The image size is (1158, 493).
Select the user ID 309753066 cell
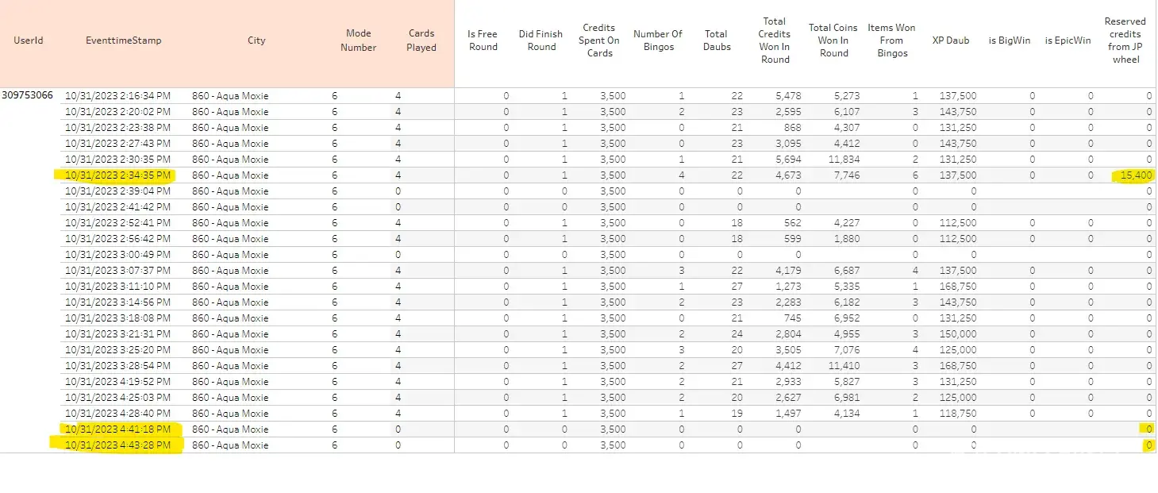[x=28, y=95]
